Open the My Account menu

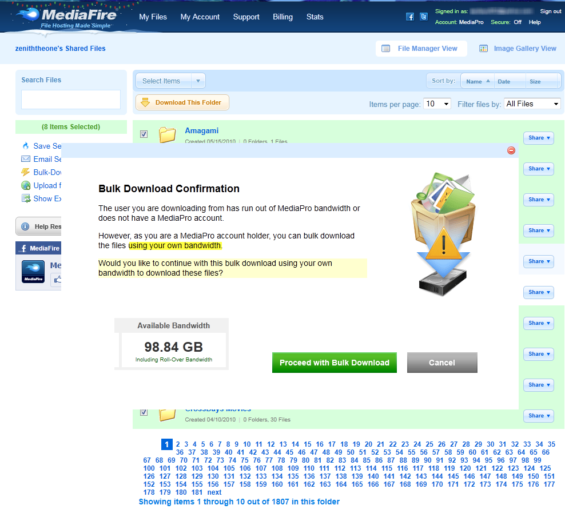200,17
